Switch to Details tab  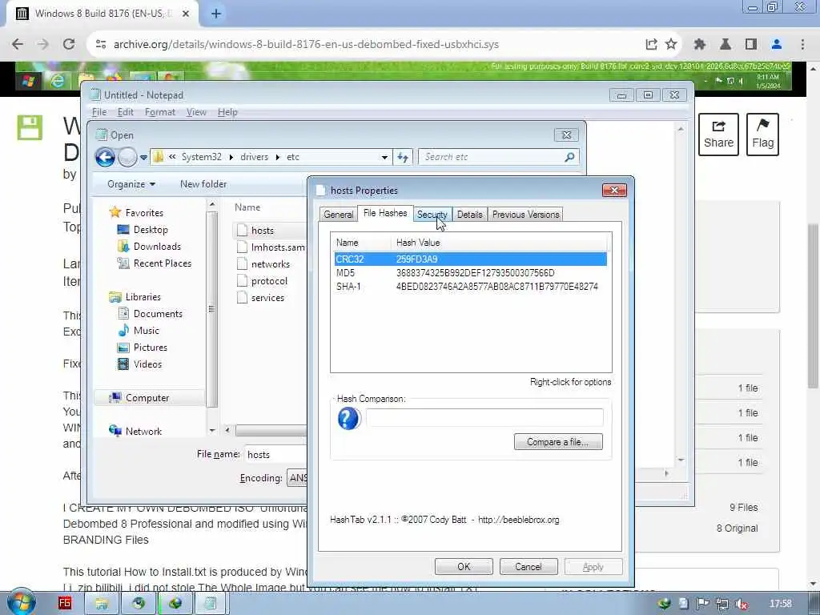coord(469,215)
